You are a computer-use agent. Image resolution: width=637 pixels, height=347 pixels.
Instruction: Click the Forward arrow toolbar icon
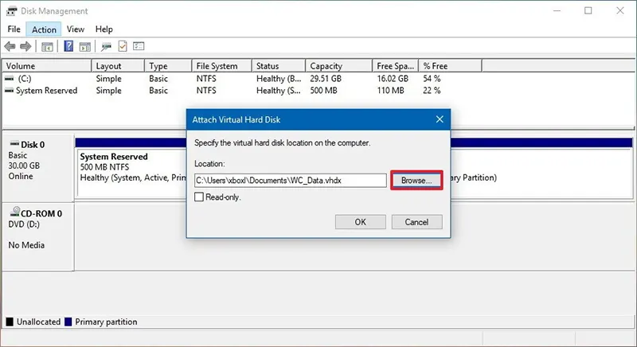click(x=25, y=46)
